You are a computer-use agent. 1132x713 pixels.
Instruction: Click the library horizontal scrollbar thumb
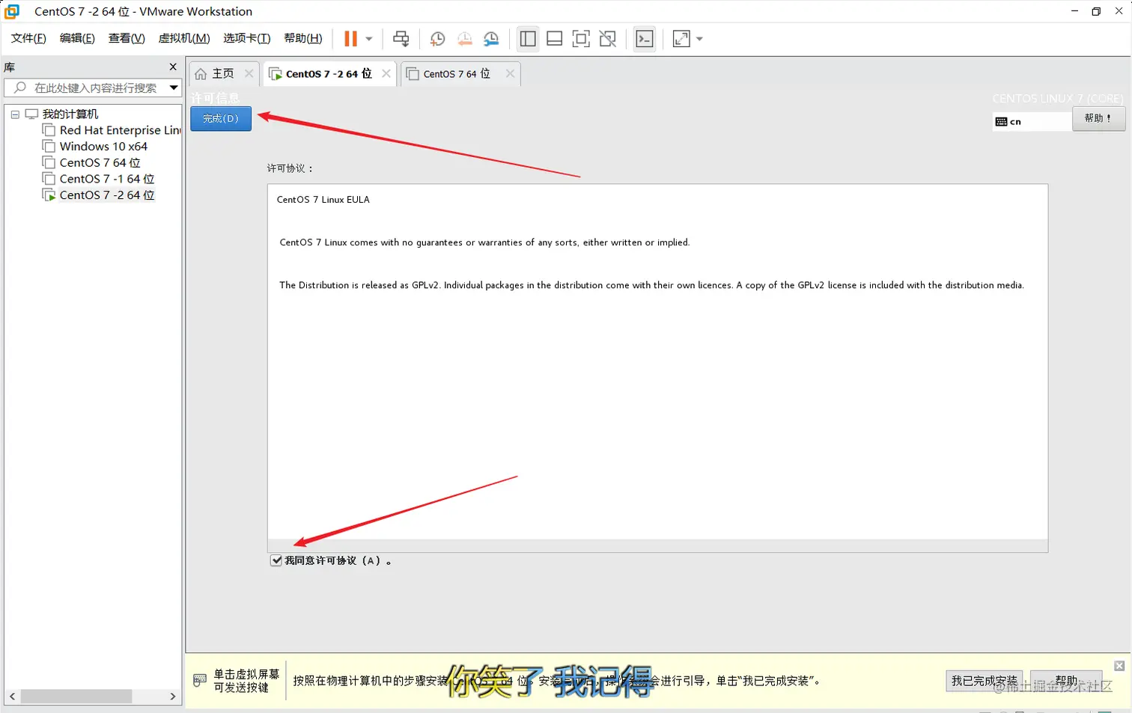pyautogui.click(x=76, y=697)
